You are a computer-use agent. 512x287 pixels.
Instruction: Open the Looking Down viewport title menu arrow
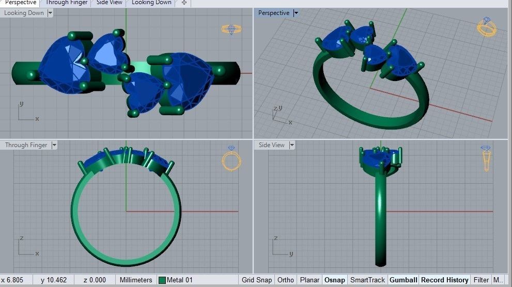pos(50,13)
